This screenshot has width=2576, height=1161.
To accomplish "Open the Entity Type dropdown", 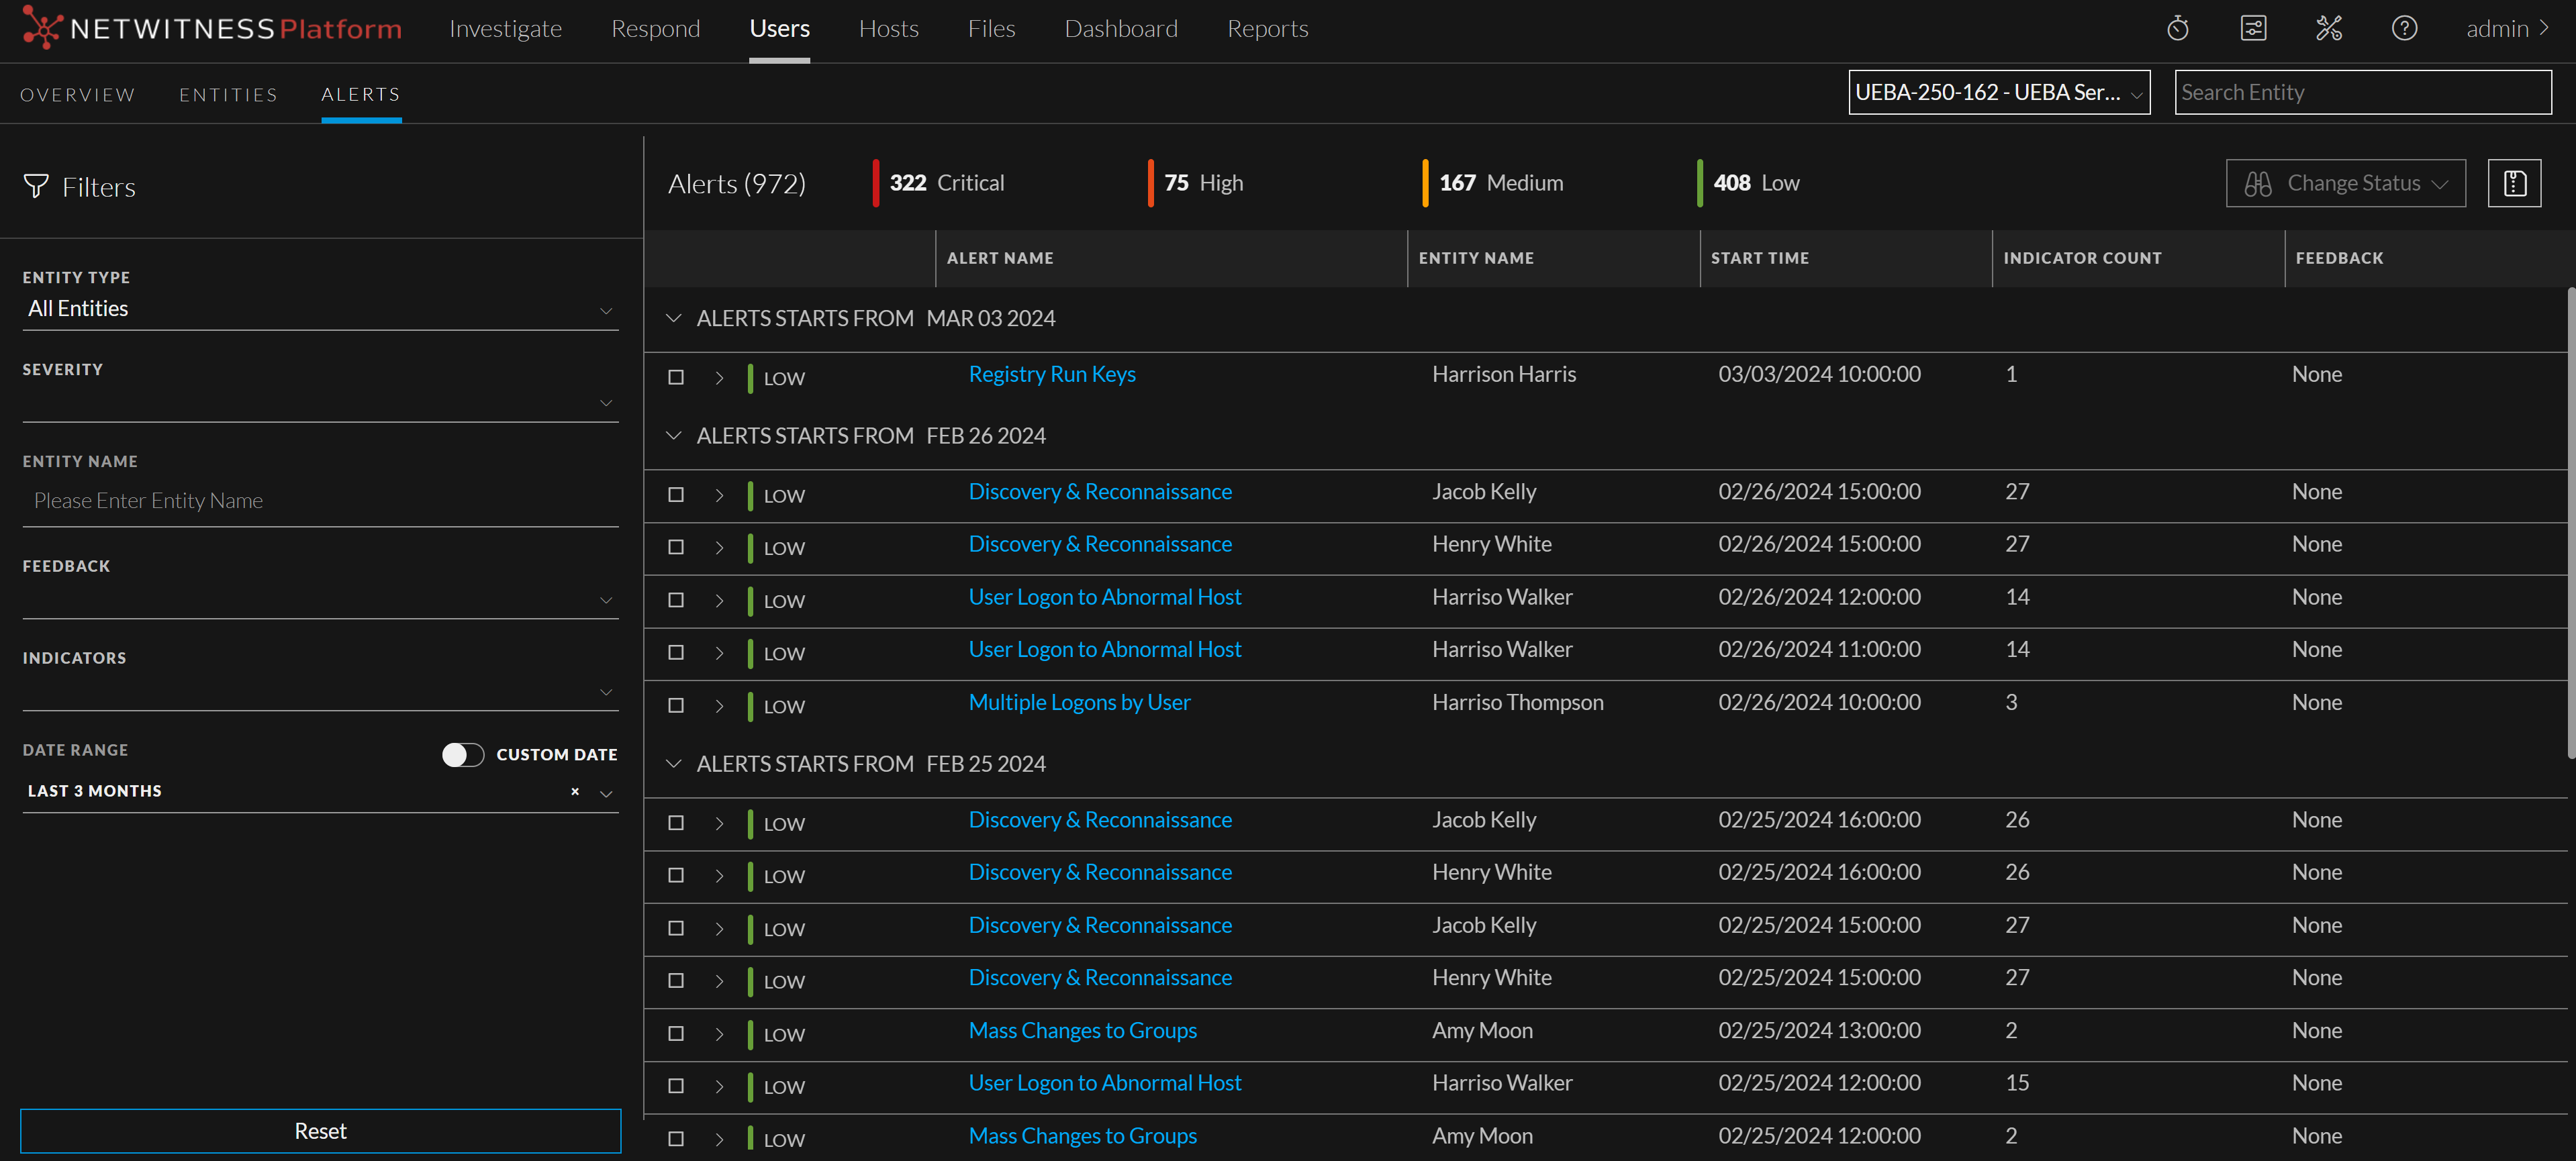I will [320, 309].
